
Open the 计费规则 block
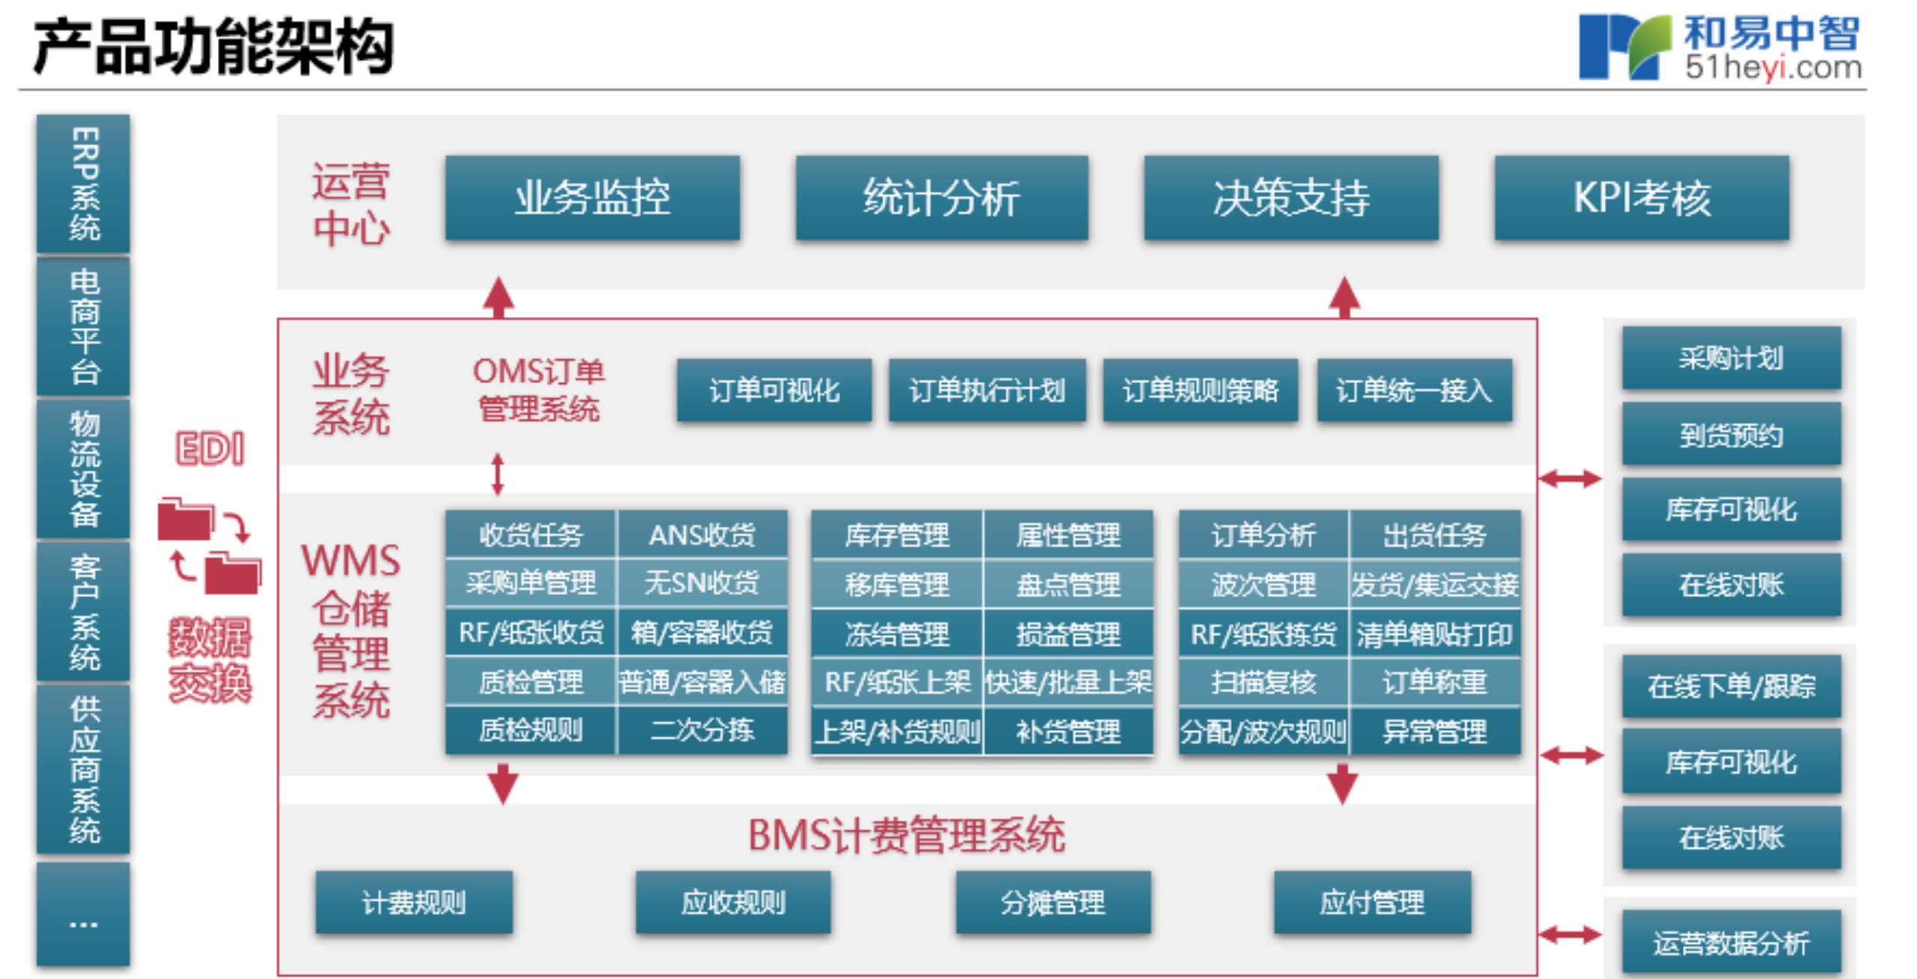pyautogui.click(x=414, y=903)
